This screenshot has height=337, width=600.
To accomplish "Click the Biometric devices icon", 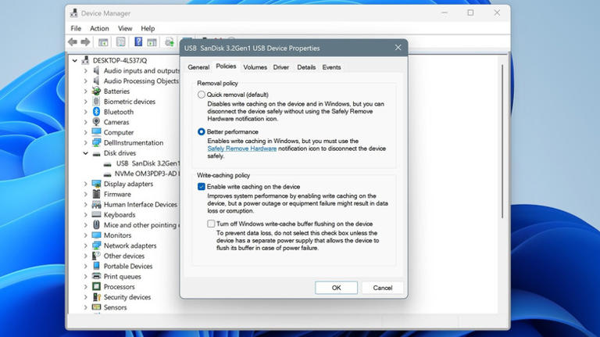I will 96,102.
